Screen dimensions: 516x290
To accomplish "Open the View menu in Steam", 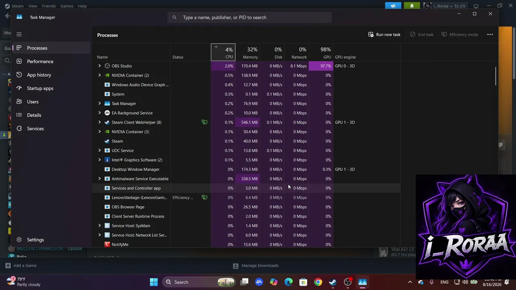I will (33, 6).
